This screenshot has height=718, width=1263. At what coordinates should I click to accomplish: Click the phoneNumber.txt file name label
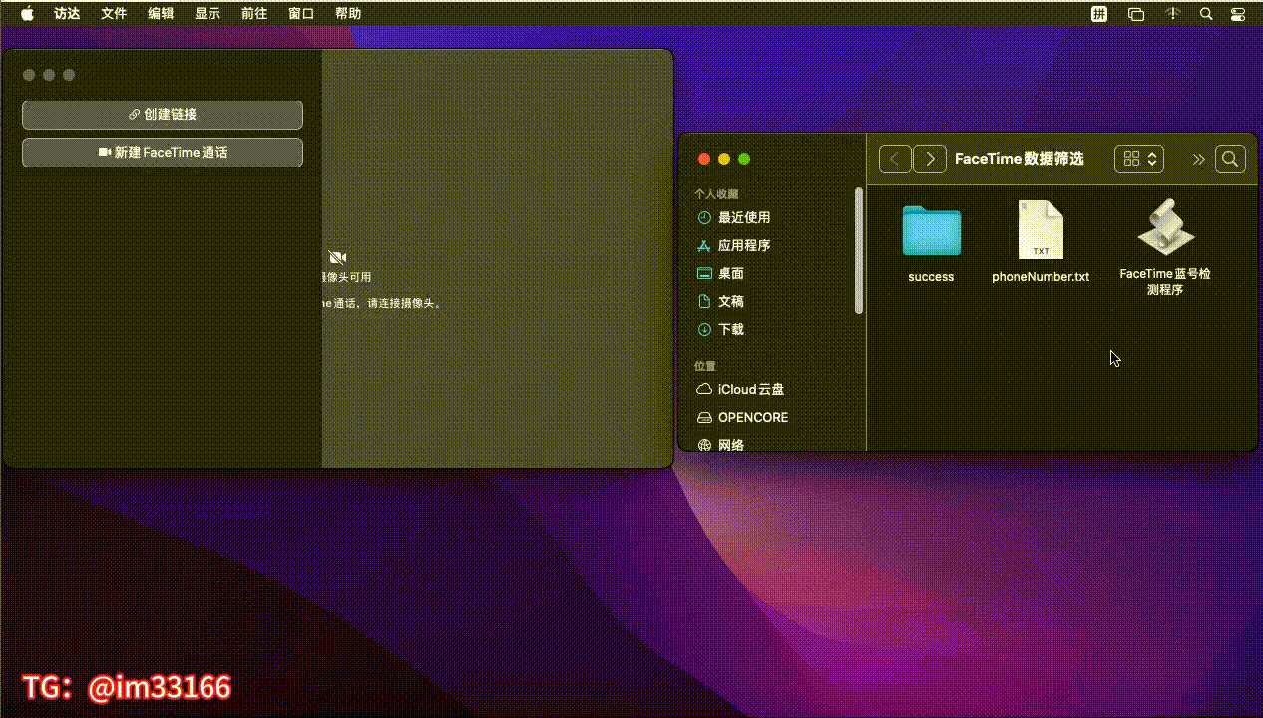point(1041,277)
